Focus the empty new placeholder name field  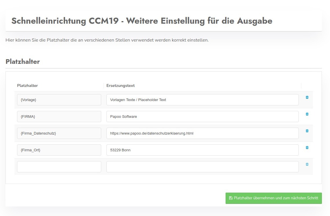(x=59, y=167)
